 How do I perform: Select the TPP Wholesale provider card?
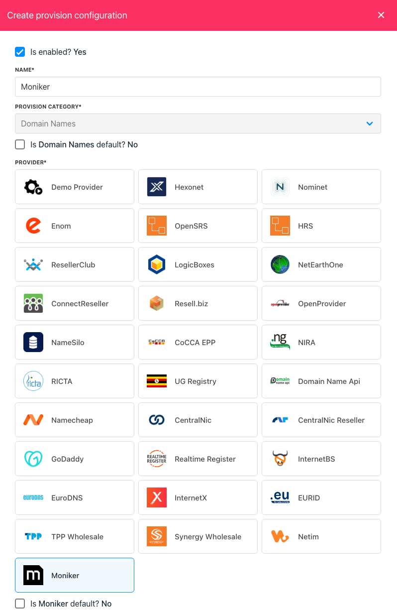[x=75, y=536]
